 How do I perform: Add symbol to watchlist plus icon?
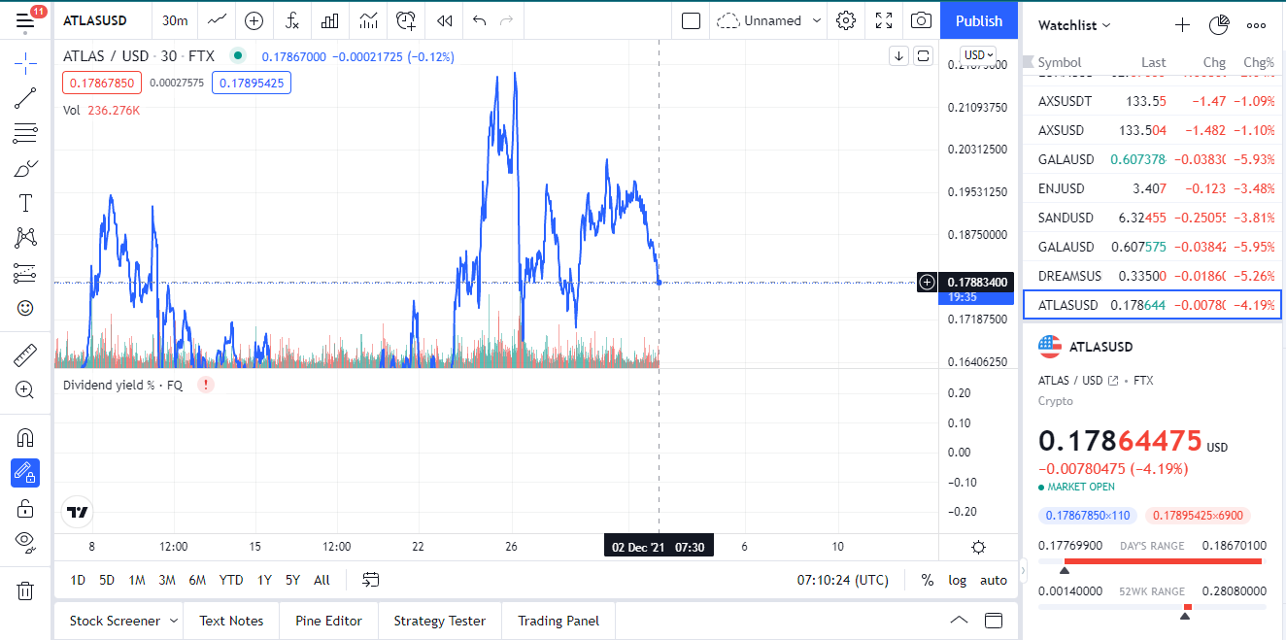pos(1182,25)
